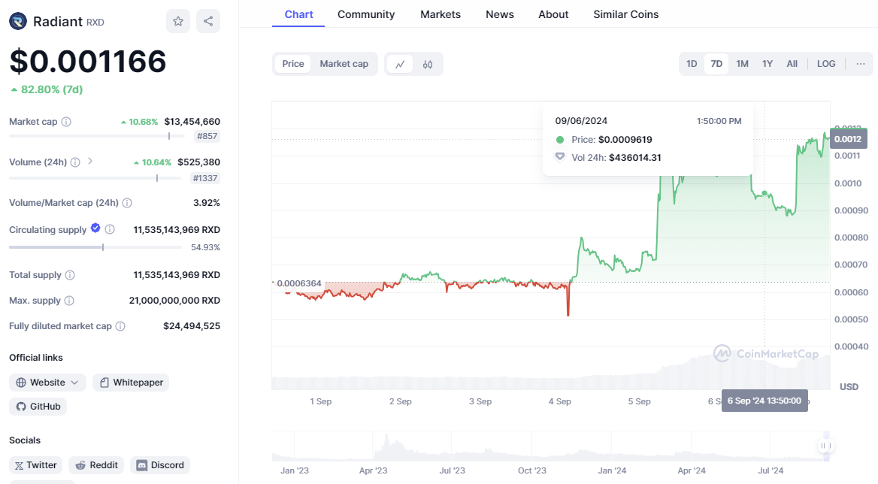Click info icon beside Fully diluted market cap
878x484 pixels.
120,326
